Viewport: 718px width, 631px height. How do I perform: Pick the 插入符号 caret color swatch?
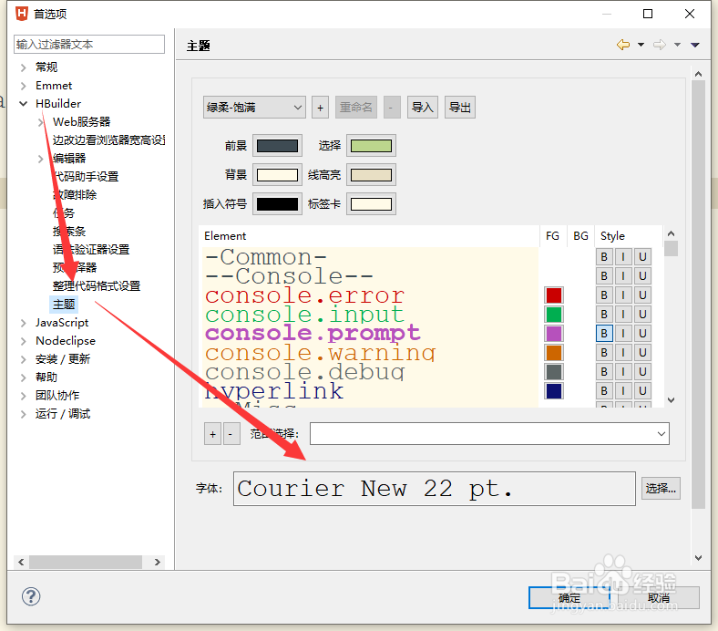pos(278,204)
